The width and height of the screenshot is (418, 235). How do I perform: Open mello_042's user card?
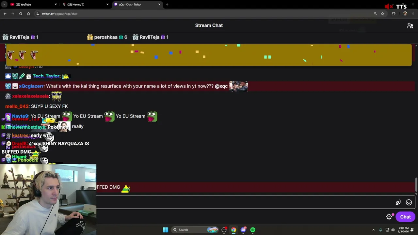pyautogui.click(x=17, y=106)
